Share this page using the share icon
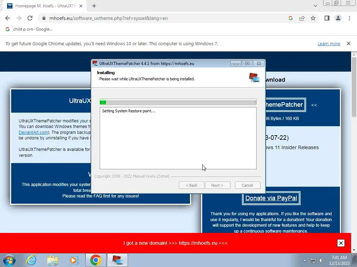 point(302,18)
